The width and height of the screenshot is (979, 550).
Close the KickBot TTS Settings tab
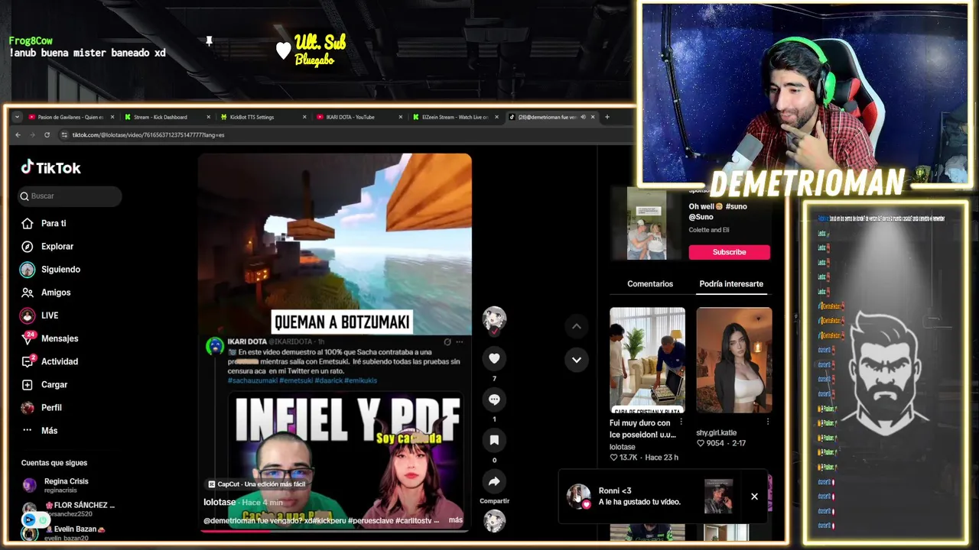click(x=304, y=118)
